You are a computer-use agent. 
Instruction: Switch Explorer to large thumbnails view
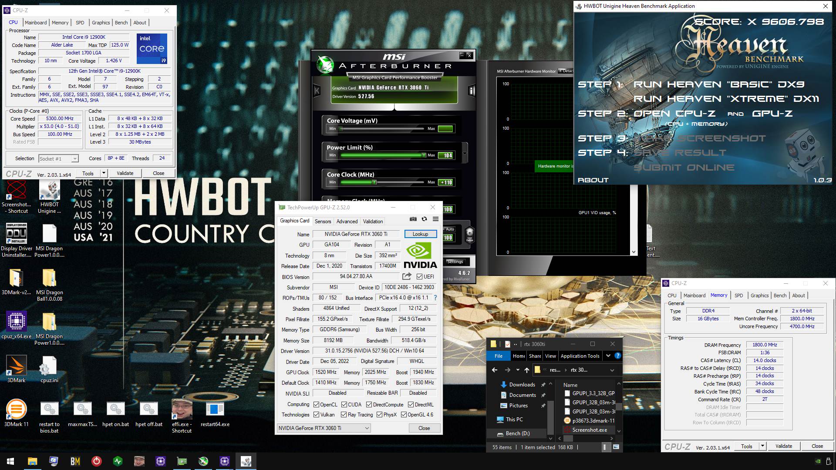(x=616, y=447)
